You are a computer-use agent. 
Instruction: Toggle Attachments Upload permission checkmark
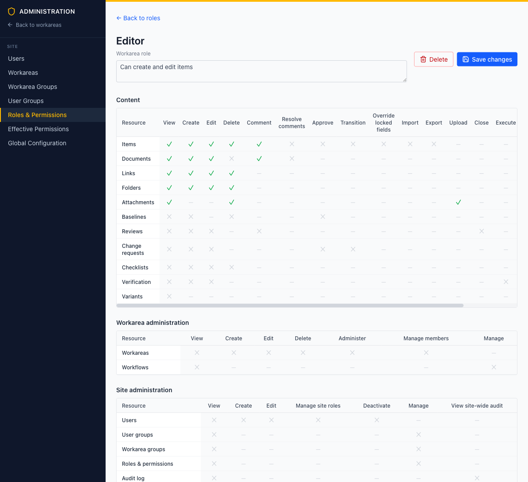[x=458, y=202]
